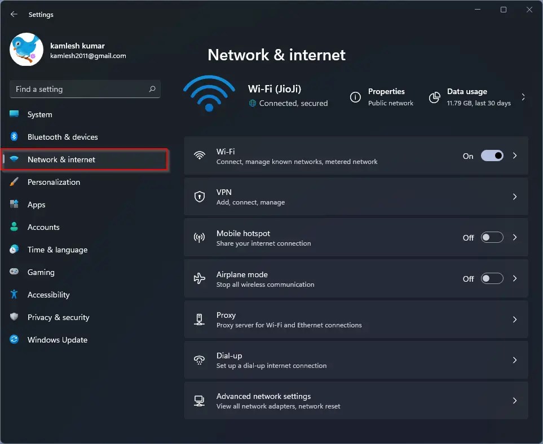Image resolution: width=543 pixels, height=444 pixels.
Task: Select Network & internet in sidebar
Action: pyautogui.click(x=85, y=159)
